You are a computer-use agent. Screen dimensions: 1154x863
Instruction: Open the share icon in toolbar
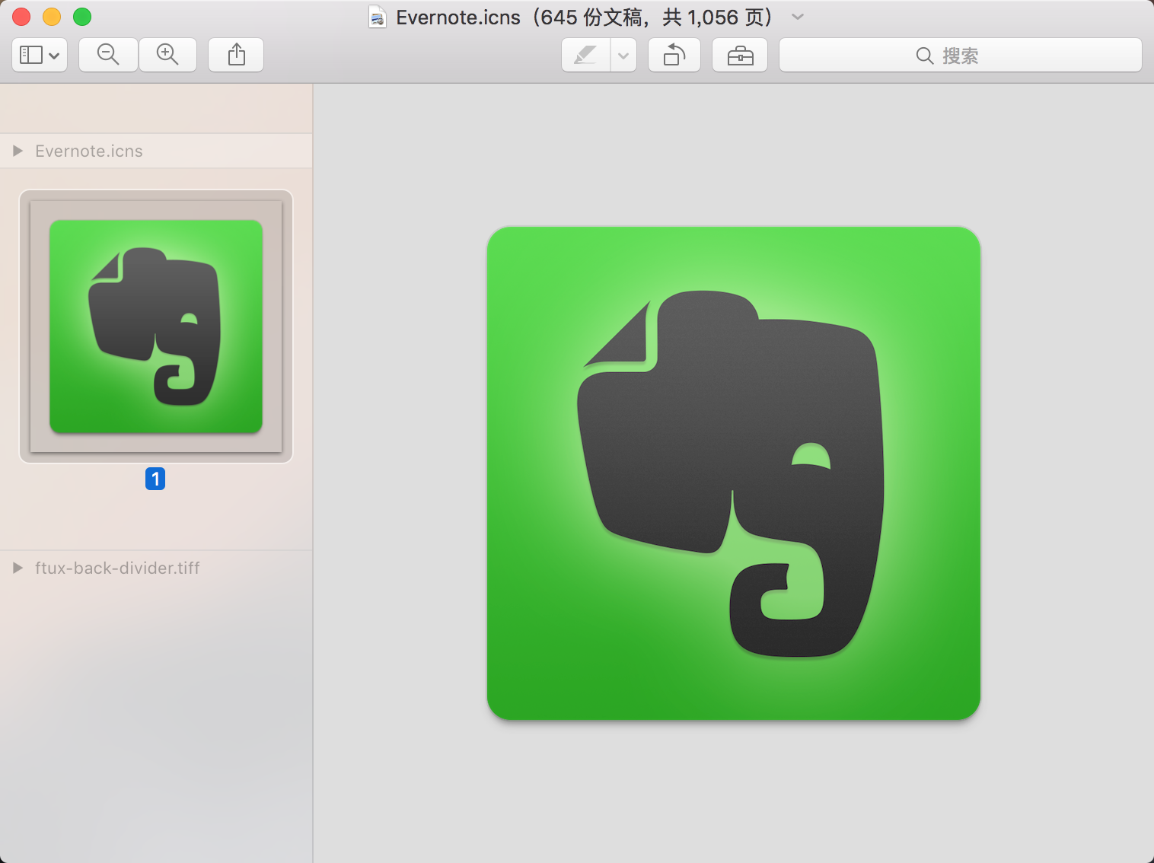click(x=237, y=55)
